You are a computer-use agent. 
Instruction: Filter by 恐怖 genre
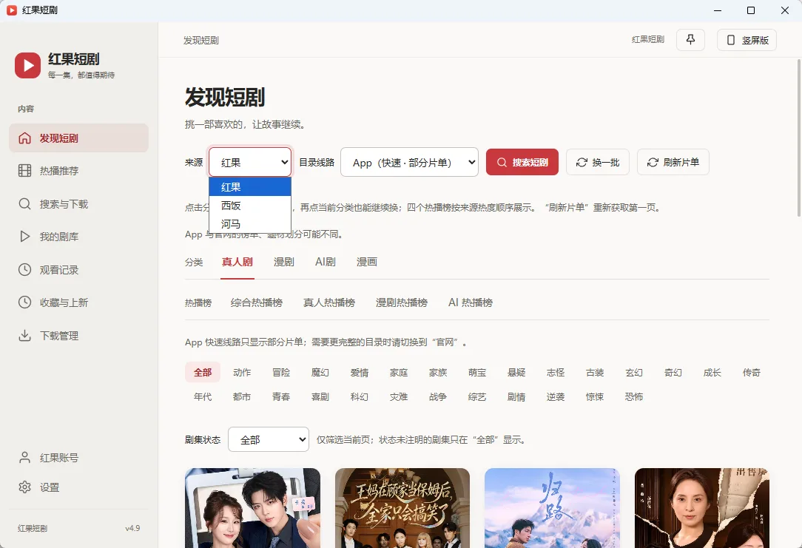click(634, 396)
